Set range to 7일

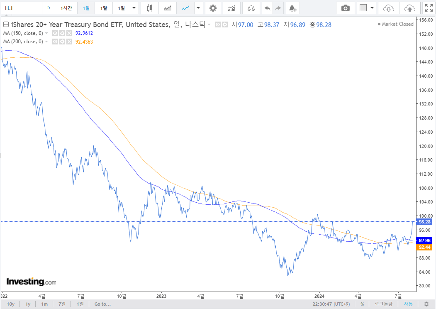(x=62, y=304)
